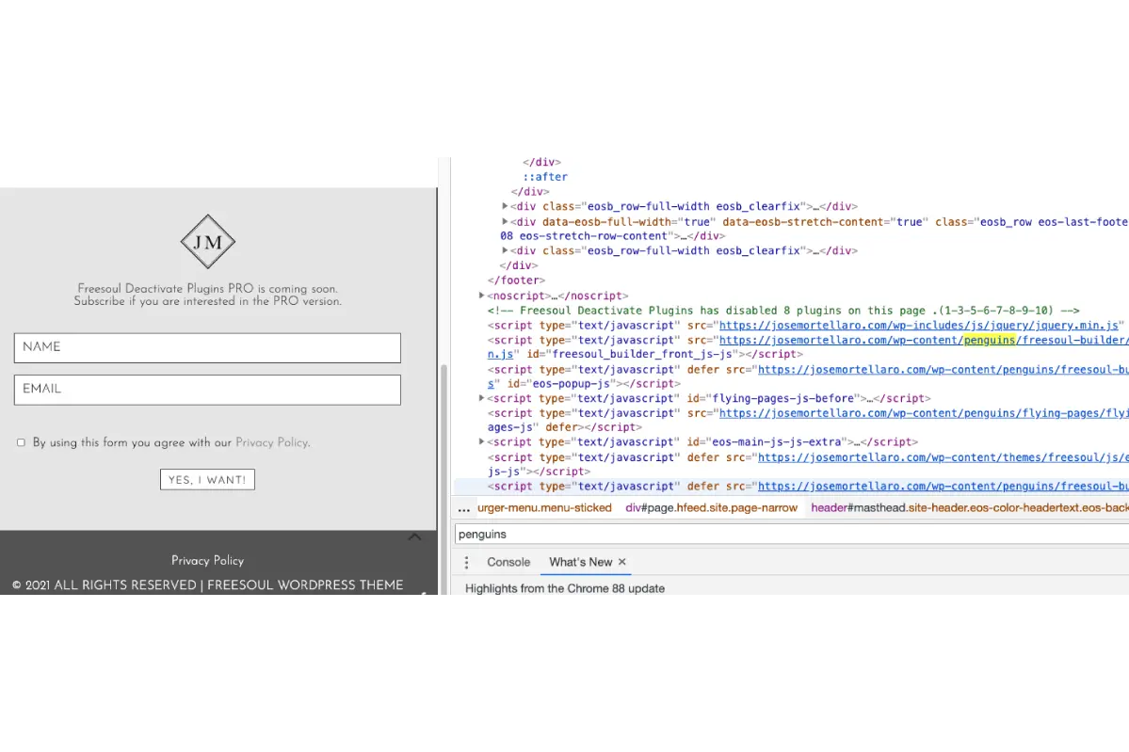Click into the NAME input field
This screenshot has width=1129, height=752.
(207, 347)
